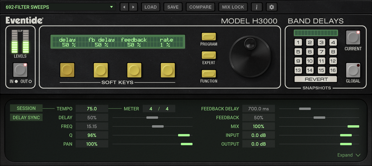Click the next preset arrow
Screen dimensions: 372x166
[x=133, y=7]
